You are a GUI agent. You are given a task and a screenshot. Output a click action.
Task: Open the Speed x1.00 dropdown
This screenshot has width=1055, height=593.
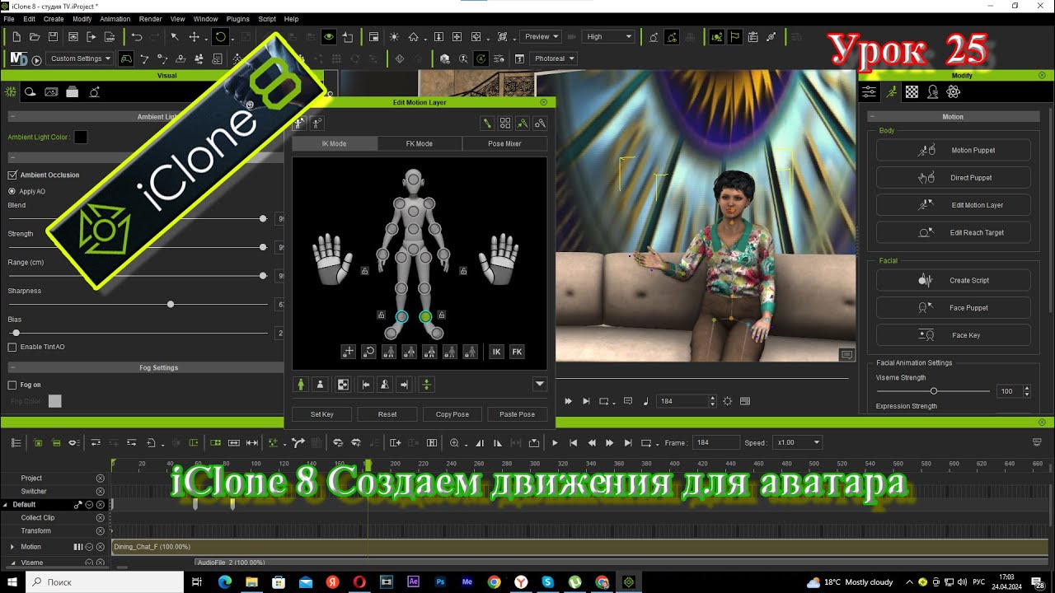[798, 443]
